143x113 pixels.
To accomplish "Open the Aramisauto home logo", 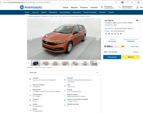I will click(x=31, y=7).
